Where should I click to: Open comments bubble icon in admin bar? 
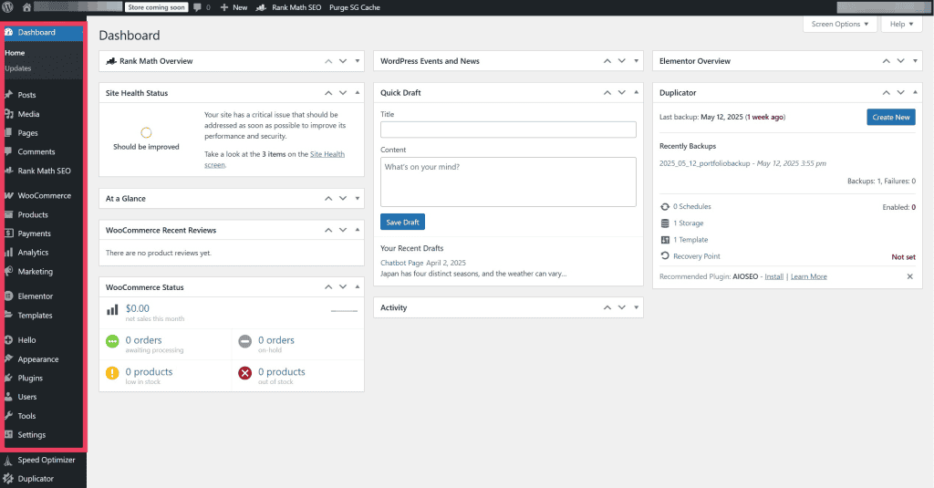(197, 7)
